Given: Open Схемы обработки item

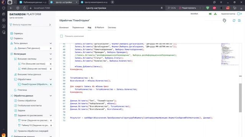Looking at the screenshot, I should coord(27,100).
